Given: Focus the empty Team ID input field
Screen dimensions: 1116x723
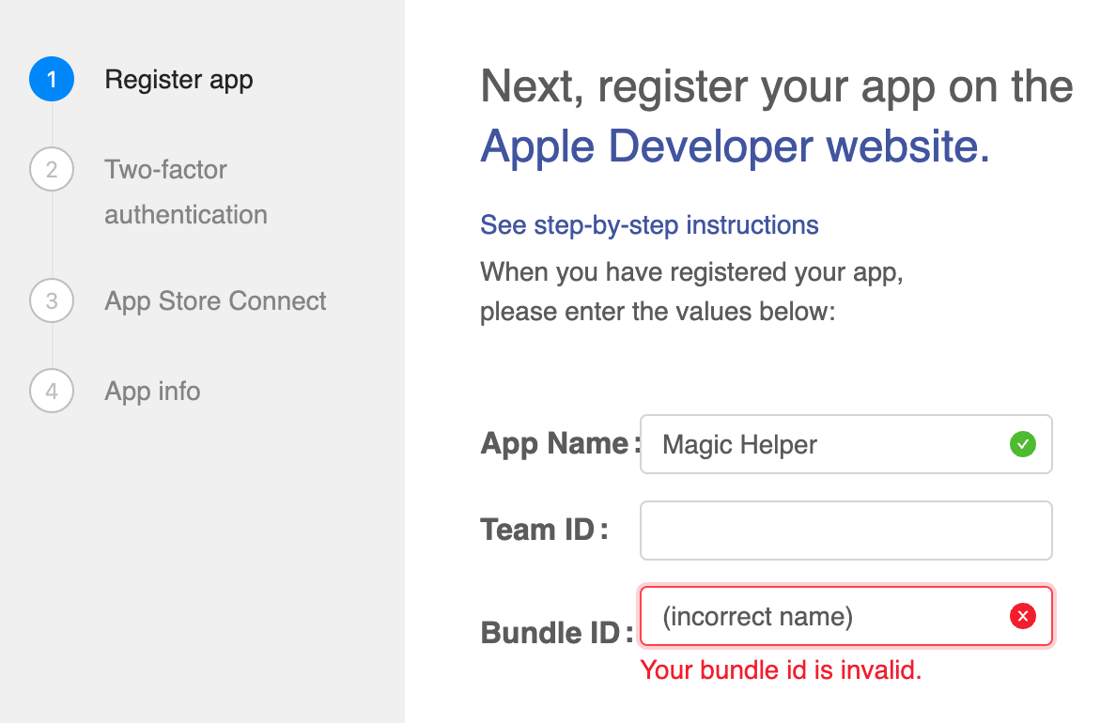Looking at the screenshot, I should 846,531.
